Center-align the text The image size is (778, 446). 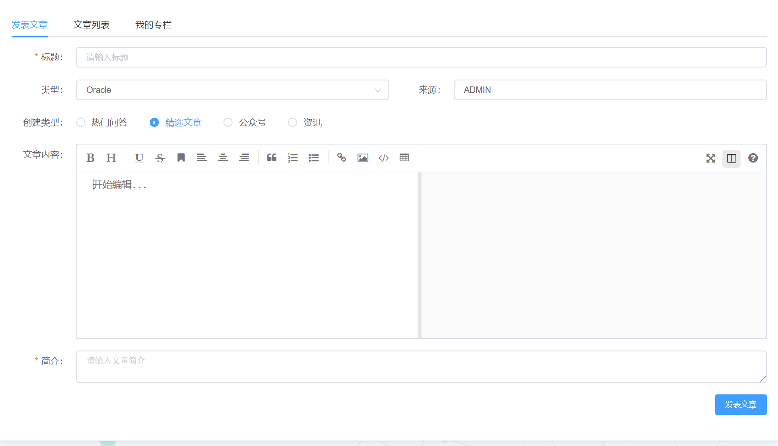(x=223, y=158)
